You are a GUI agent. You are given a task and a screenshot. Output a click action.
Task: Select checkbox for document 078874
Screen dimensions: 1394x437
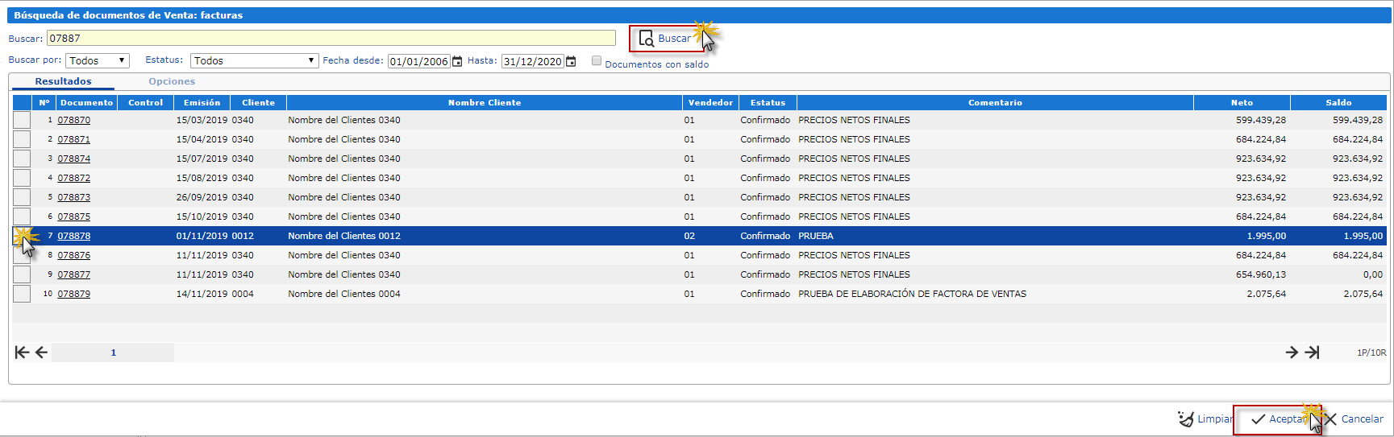coord(22,159)
